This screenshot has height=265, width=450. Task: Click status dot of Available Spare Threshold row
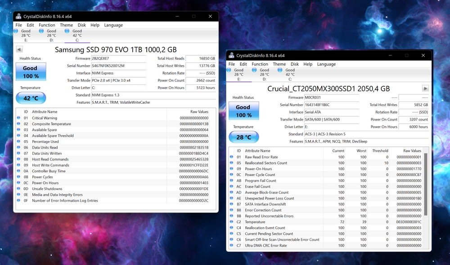[x=18, y=136]
